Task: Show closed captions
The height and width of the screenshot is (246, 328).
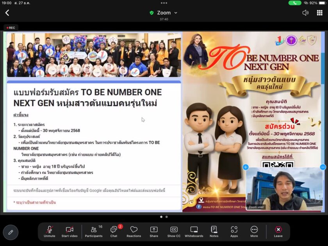Action: pyautogui.click(x=174, y=231)
